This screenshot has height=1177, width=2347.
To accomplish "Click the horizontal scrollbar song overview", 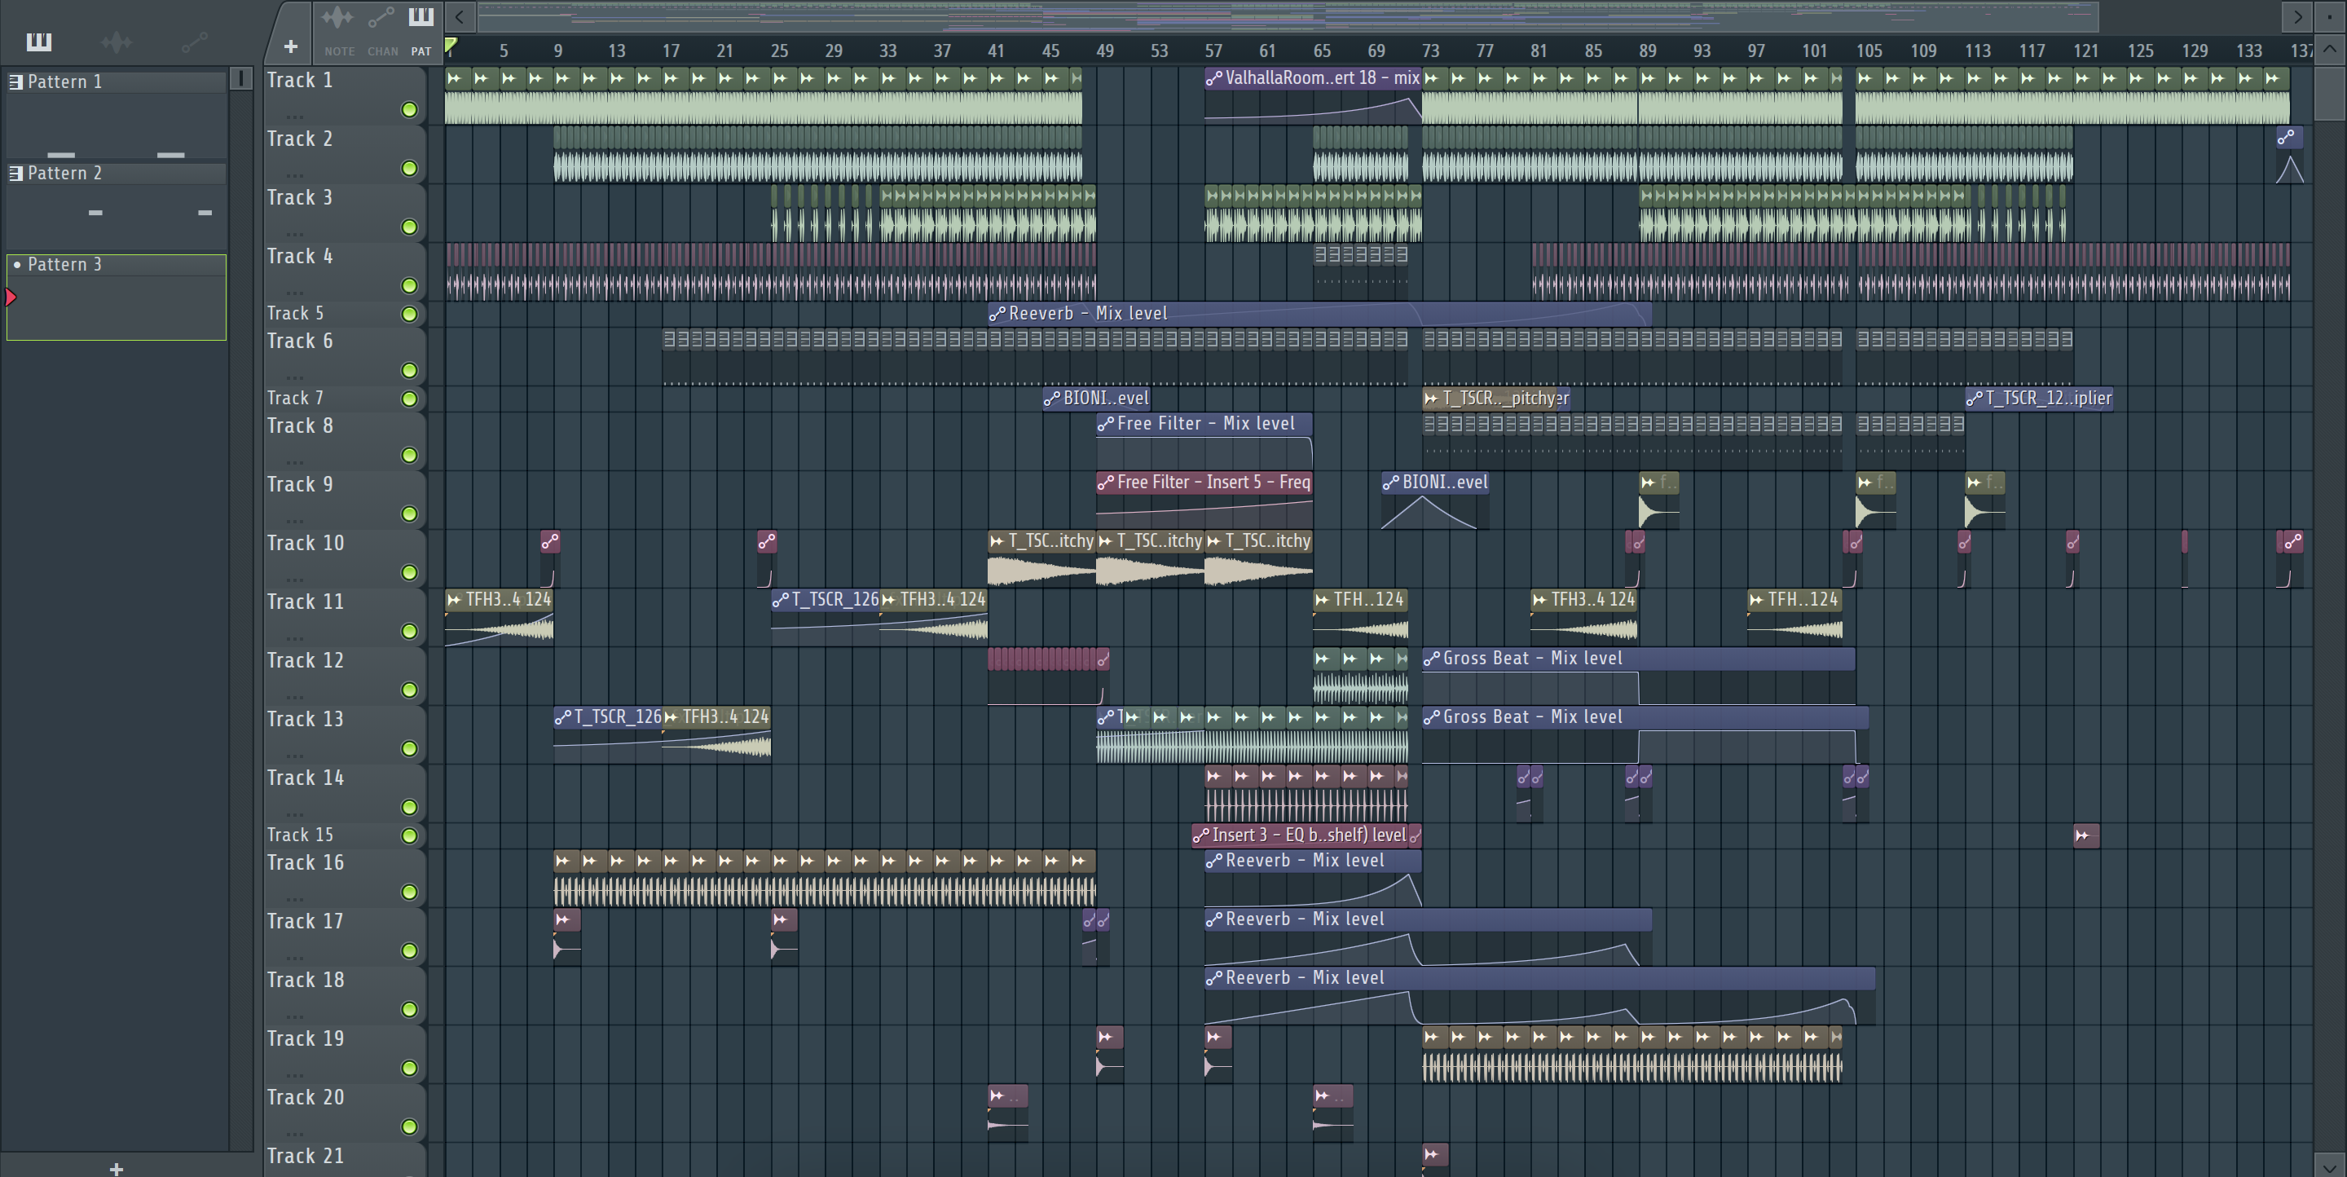I will click(x=1288, y=16).
